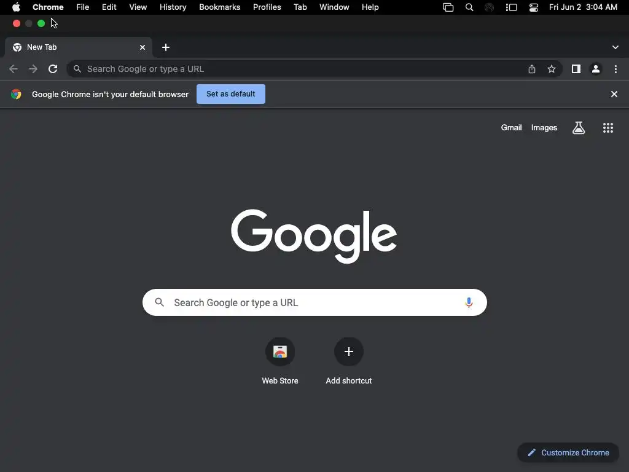Click the Google logo
629x472 pixels.
(x=314, y=236)
